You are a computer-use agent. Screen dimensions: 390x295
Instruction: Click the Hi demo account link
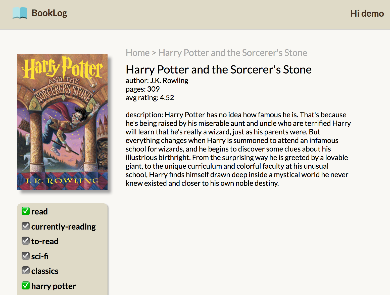(x=367, y=14)
